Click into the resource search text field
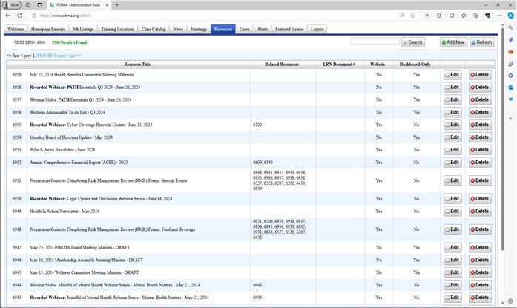517x308 pixels. (375, 42)
